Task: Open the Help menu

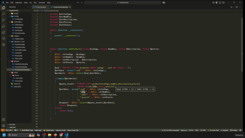Action: tap(49, 3)
